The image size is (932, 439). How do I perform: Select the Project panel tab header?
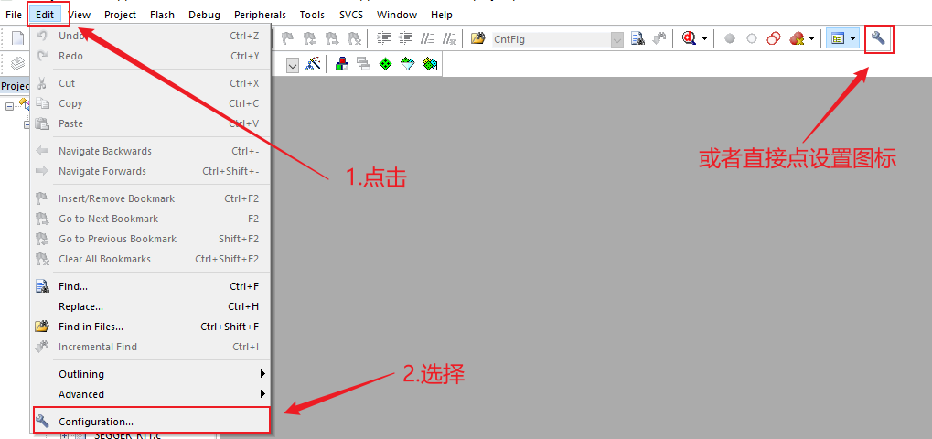click(x=15, y=86)
